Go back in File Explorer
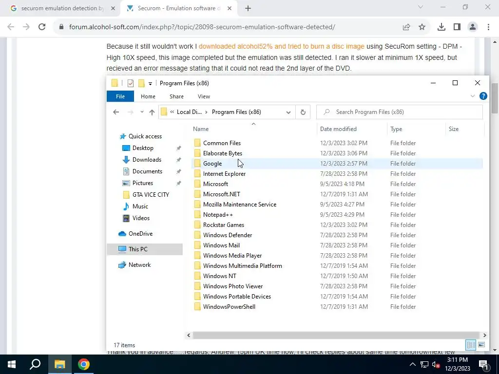 click(116, 112)
